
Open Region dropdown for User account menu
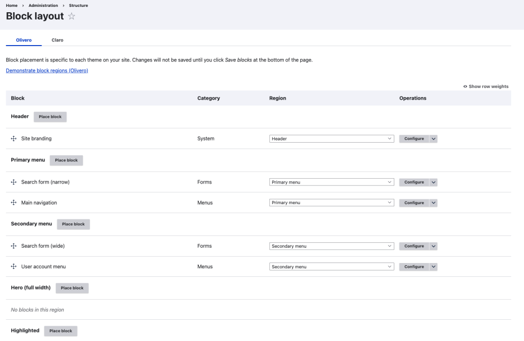point(331,267)
